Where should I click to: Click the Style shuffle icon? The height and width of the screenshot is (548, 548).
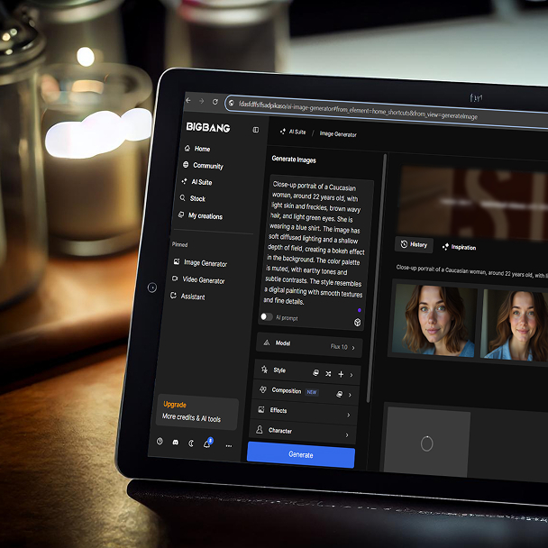328,374
